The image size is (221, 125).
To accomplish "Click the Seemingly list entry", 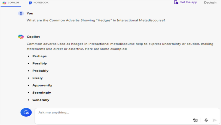I will pos(42,93).
